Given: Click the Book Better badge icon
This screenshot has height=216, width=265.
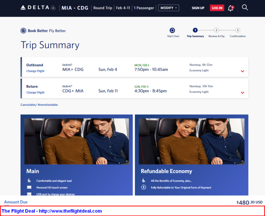Looking at the screenshot, I should pyautogui.click(x=23, y=31).
